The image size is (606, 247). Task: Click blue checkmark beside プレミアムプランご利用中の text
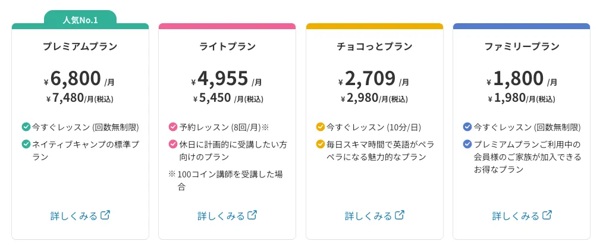(467, 143)
